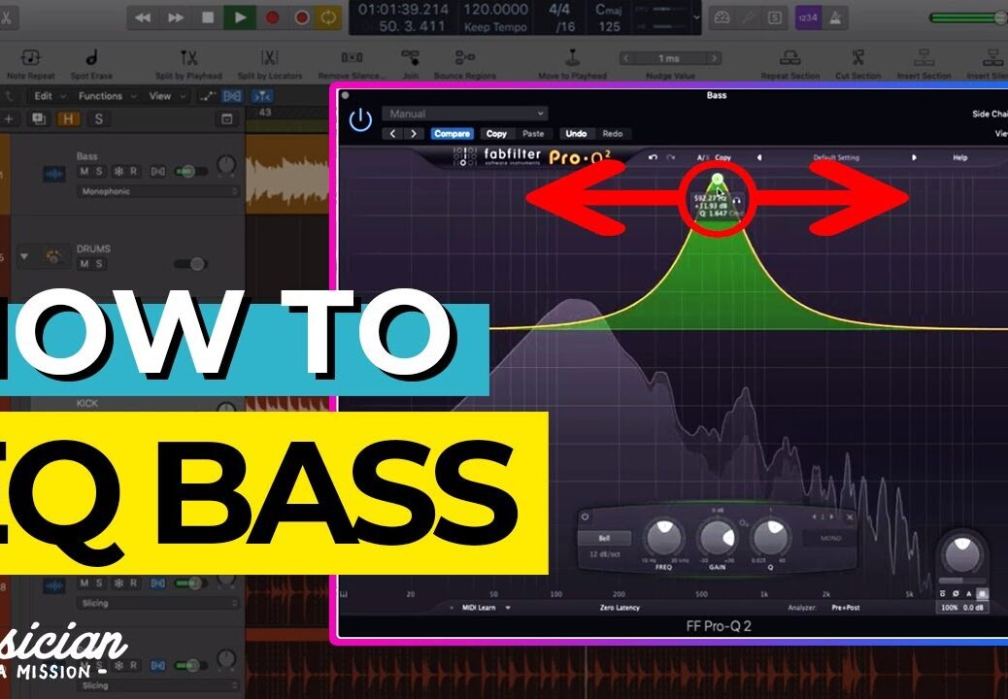Record-enable the Bass track with R

tap(133, 172)
